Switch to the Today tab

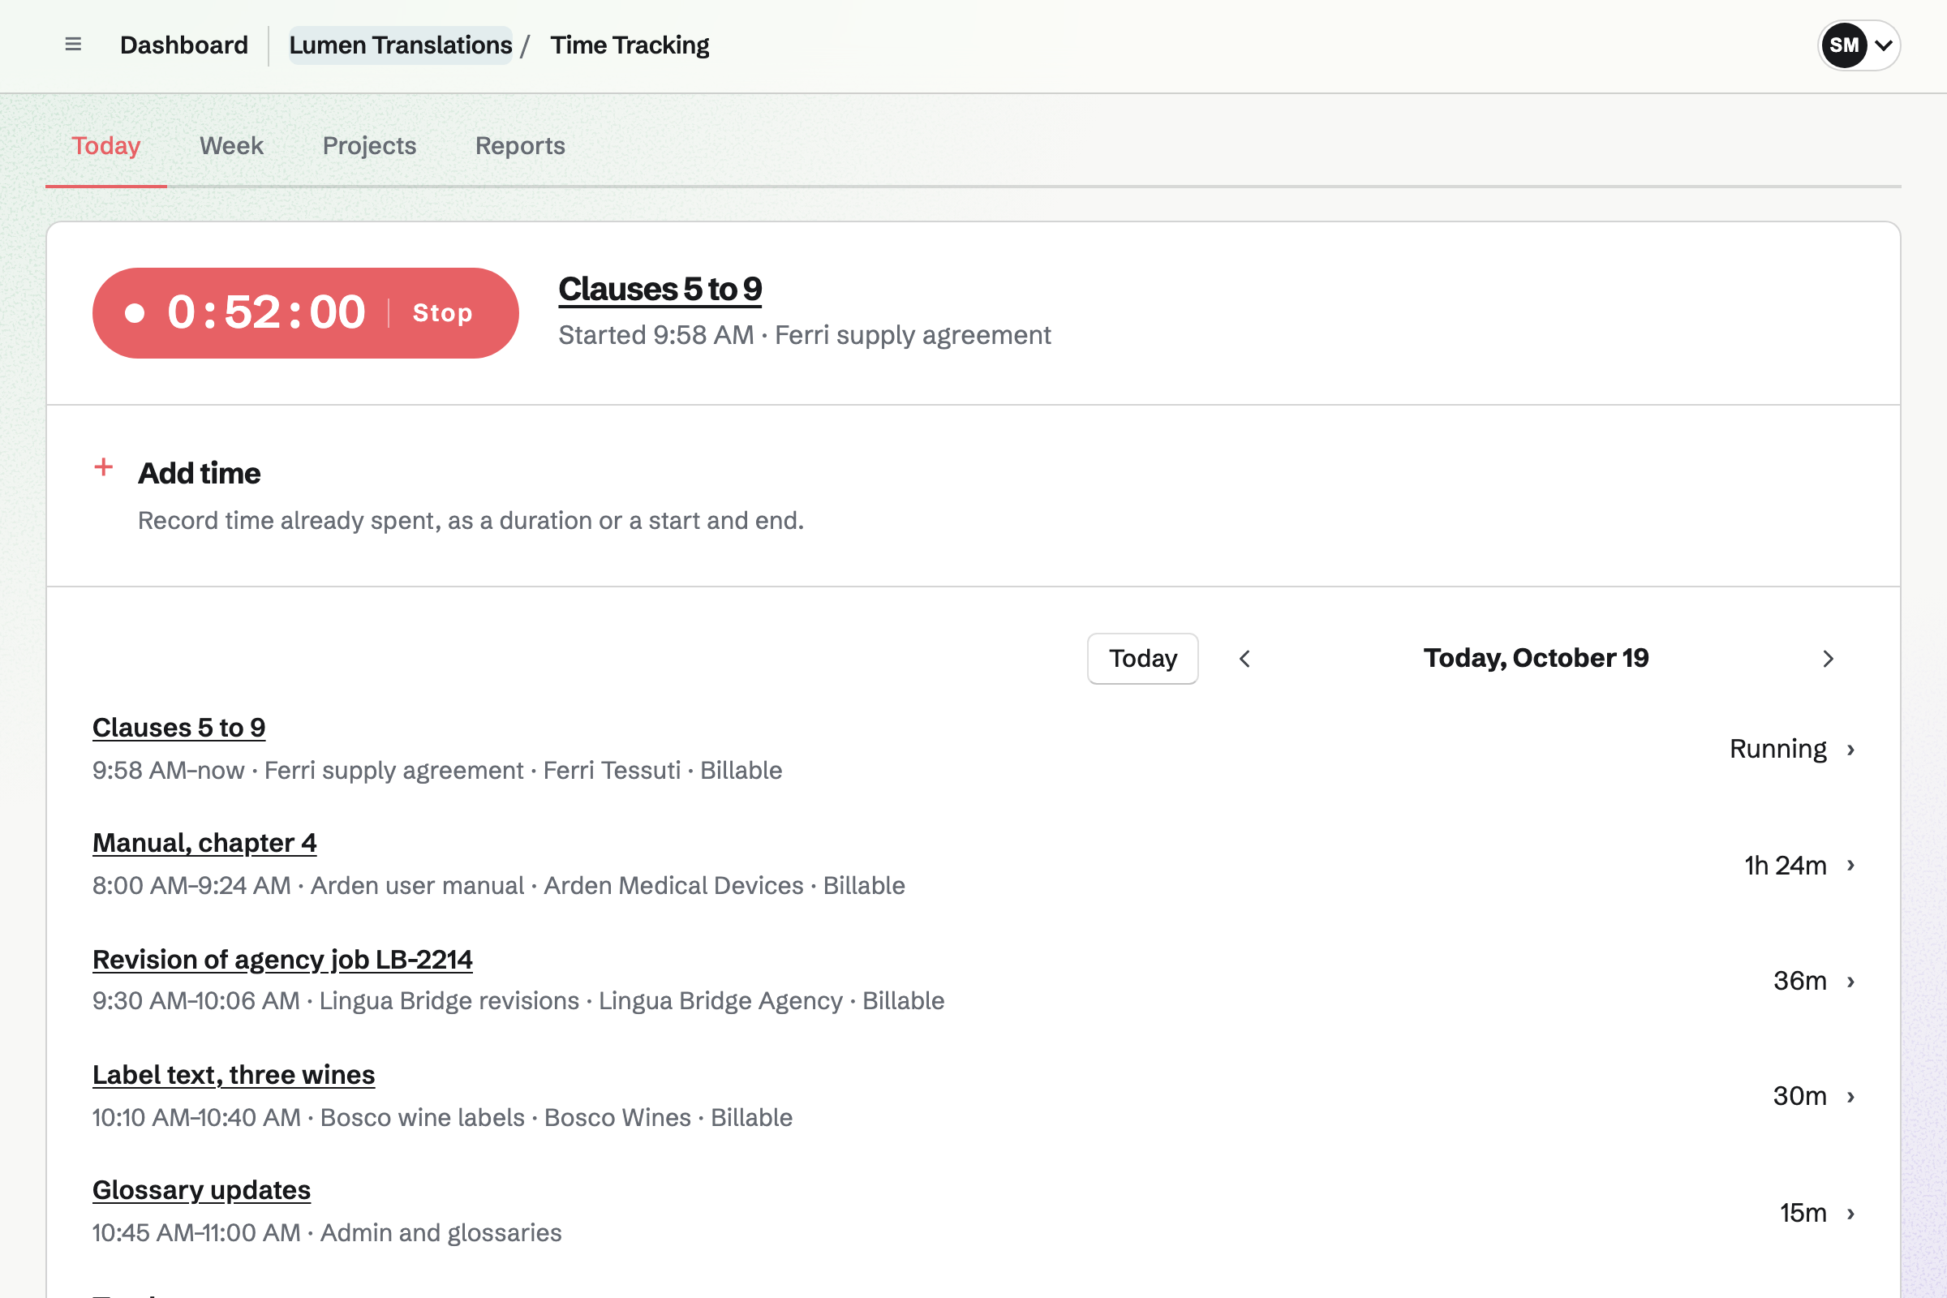coord(106,146)
